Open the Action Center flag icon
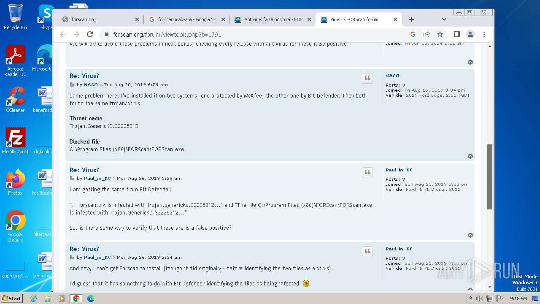 point(500,299)
